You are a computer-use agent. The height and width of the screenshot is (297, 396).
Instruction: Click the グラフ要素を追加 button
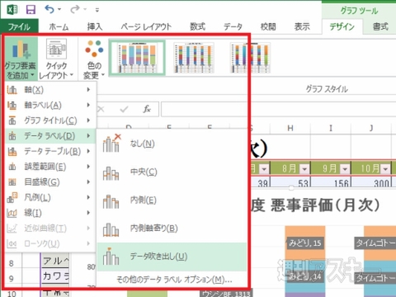(21, 59)
